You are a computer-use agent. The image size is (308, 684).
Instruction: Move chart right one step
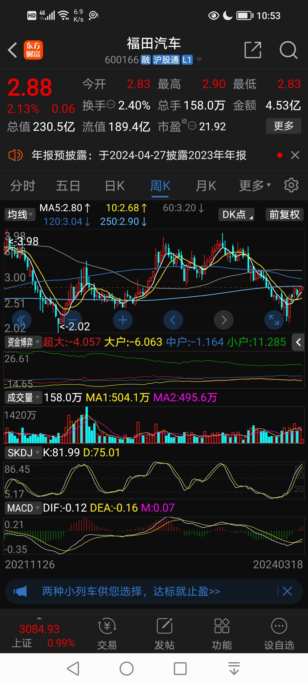pos(224,320)
